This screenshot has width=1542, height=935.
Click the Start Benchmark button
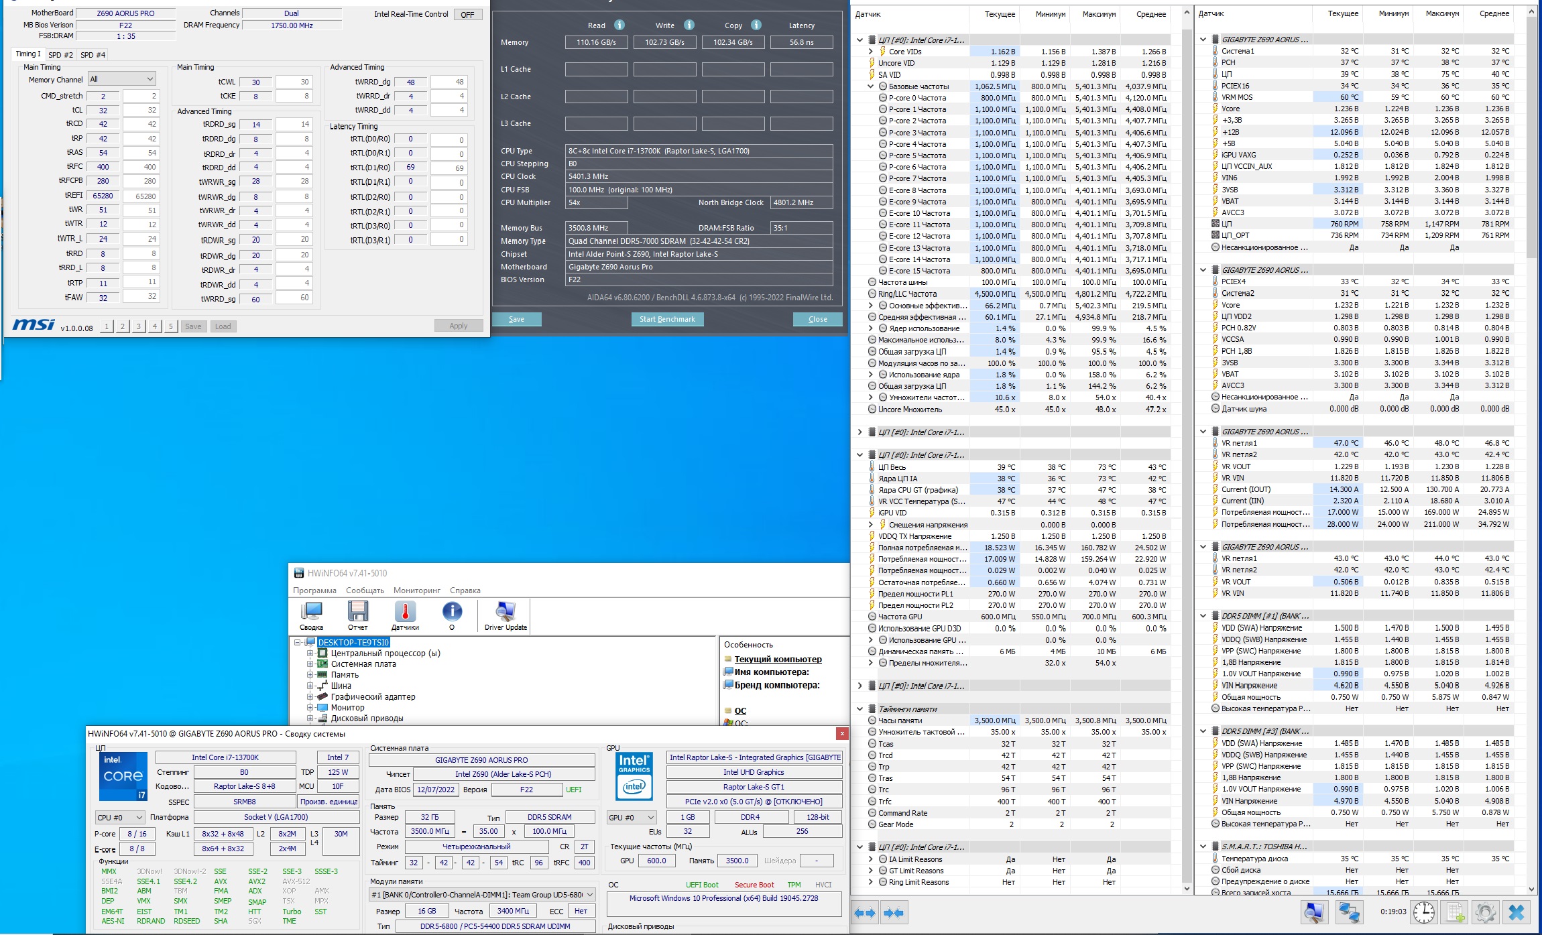[667, 319]
